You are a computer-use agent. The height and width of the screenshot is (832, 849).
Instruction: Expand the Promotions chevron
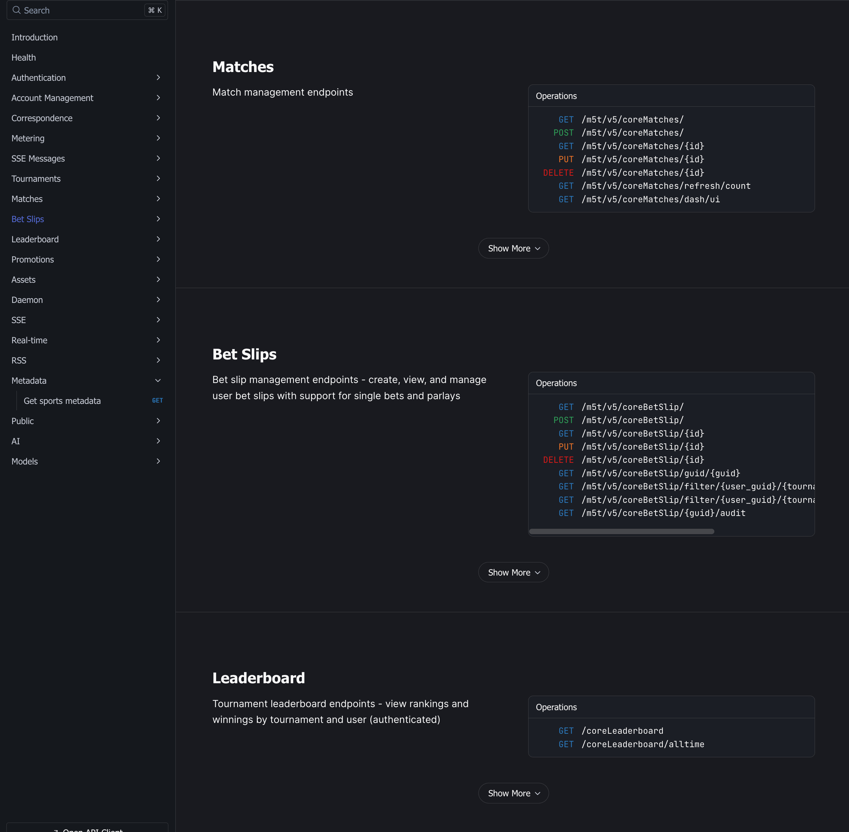[x=158, y=259]
